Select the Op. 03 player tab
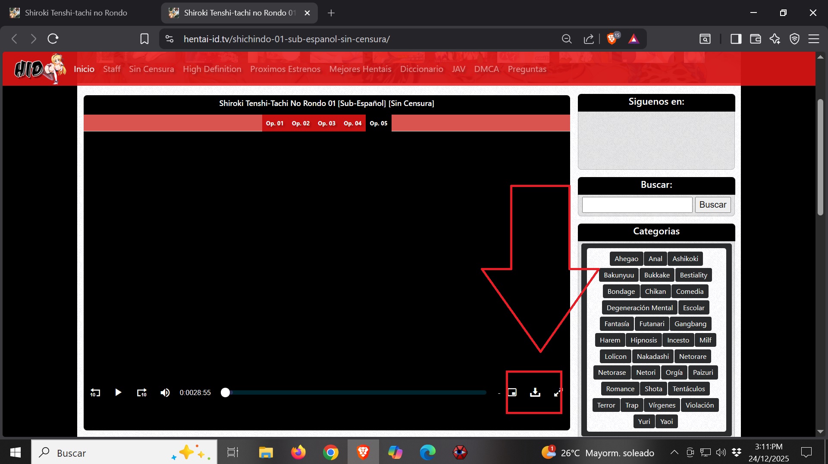Viewport: 828px width, 464px height. pos(326,123)
